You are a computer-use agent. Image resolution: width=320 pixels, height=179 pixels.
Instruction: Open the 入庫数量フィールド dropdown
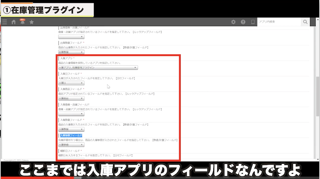point(71,129)
